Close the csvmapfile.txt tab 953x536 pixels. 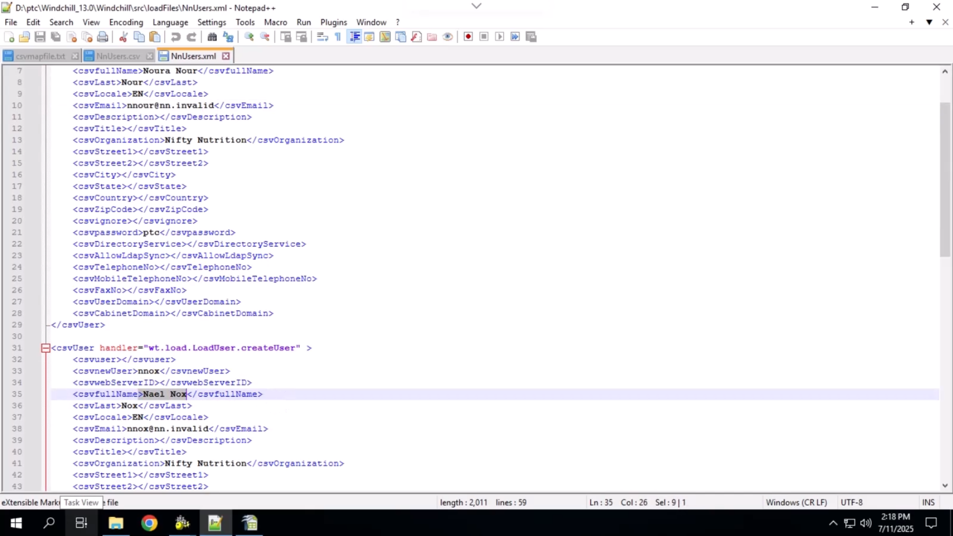pos(75,56)
